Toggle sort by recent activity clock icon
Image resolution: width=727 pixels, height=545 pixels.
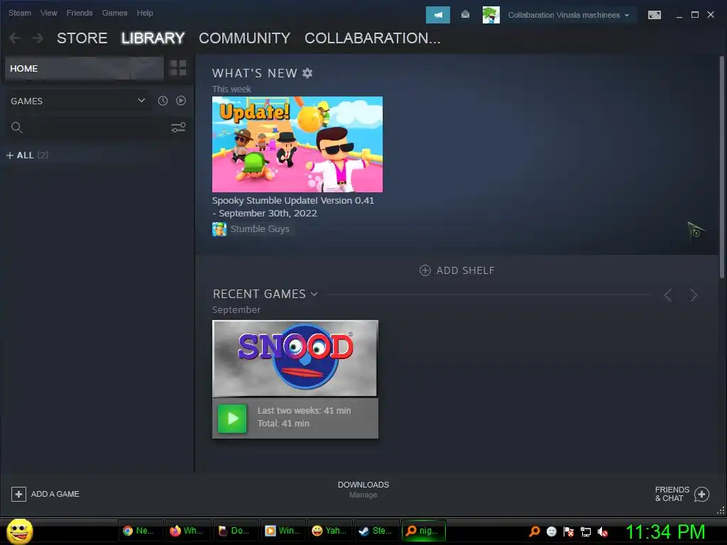click(163, 101)
